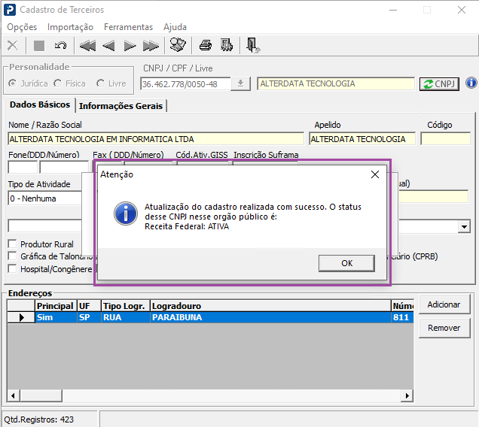Click the Fone number input box
479x427 pixels.
click(x=64, y=167)
